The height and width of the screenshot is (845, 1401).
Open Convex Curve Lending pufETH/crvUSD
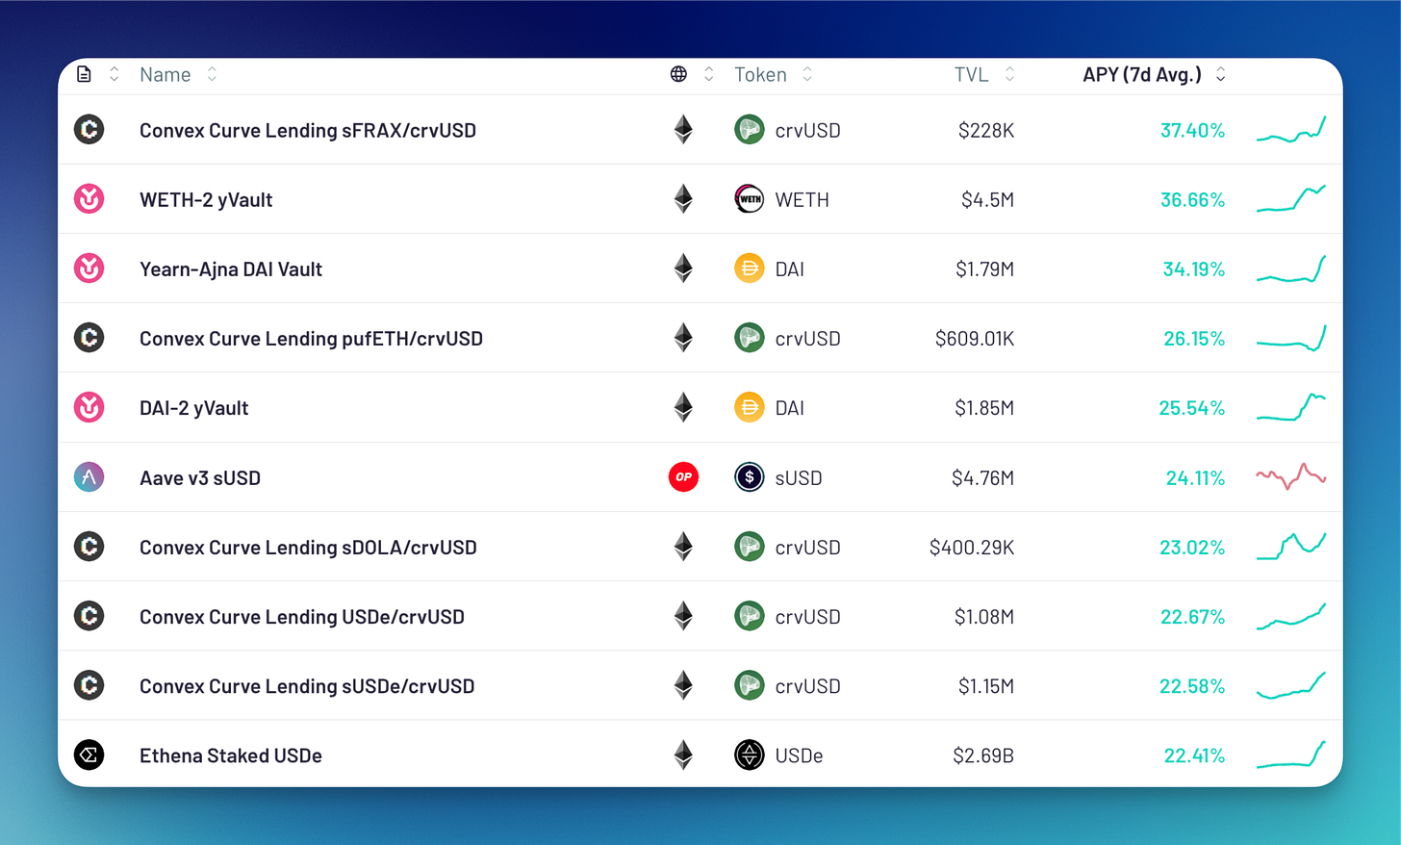pyautogui.click(x=311, y=339)
